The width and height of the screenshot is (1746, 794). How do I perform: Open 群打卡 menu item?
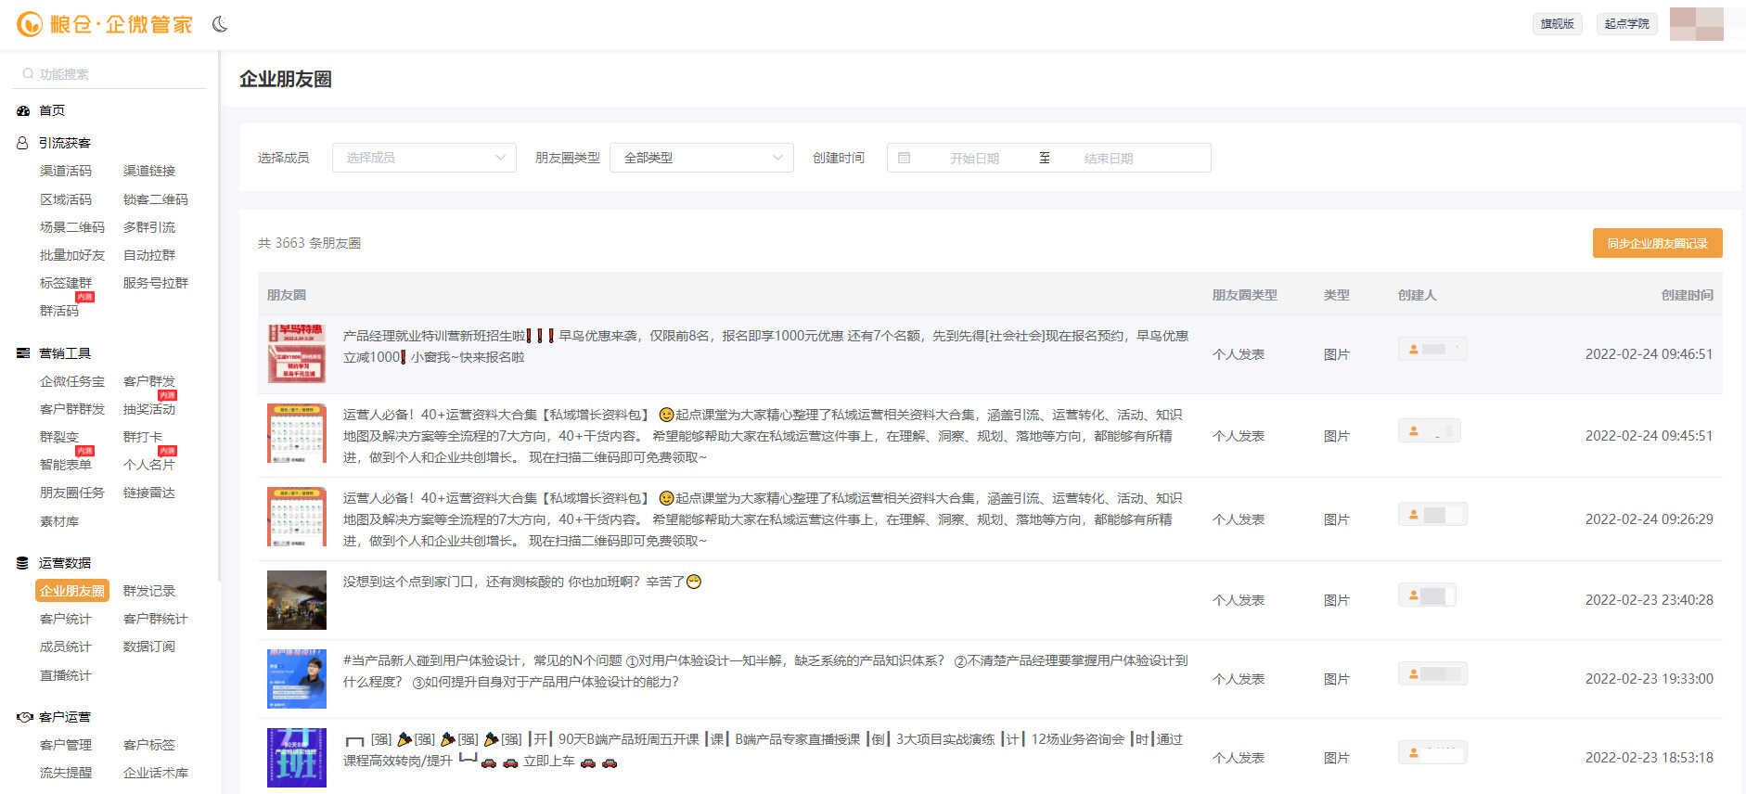click(x=143, y=437)
